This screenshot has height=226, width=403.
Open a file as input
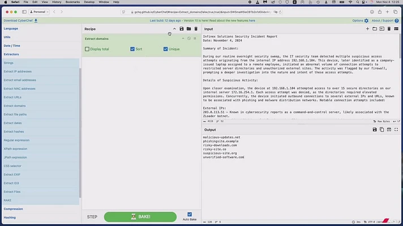382,29
